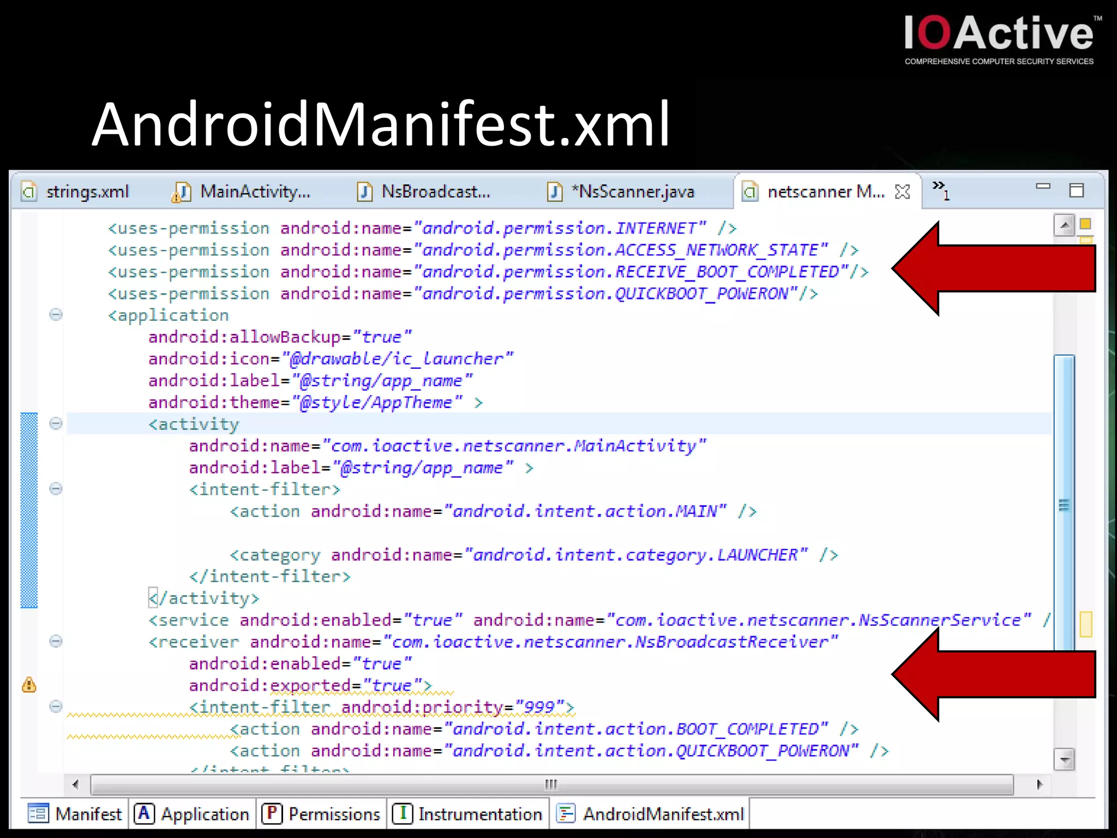Click the NsScanner Java file icon
This screenshot has width=1117, height=838.
coord(555,192)
